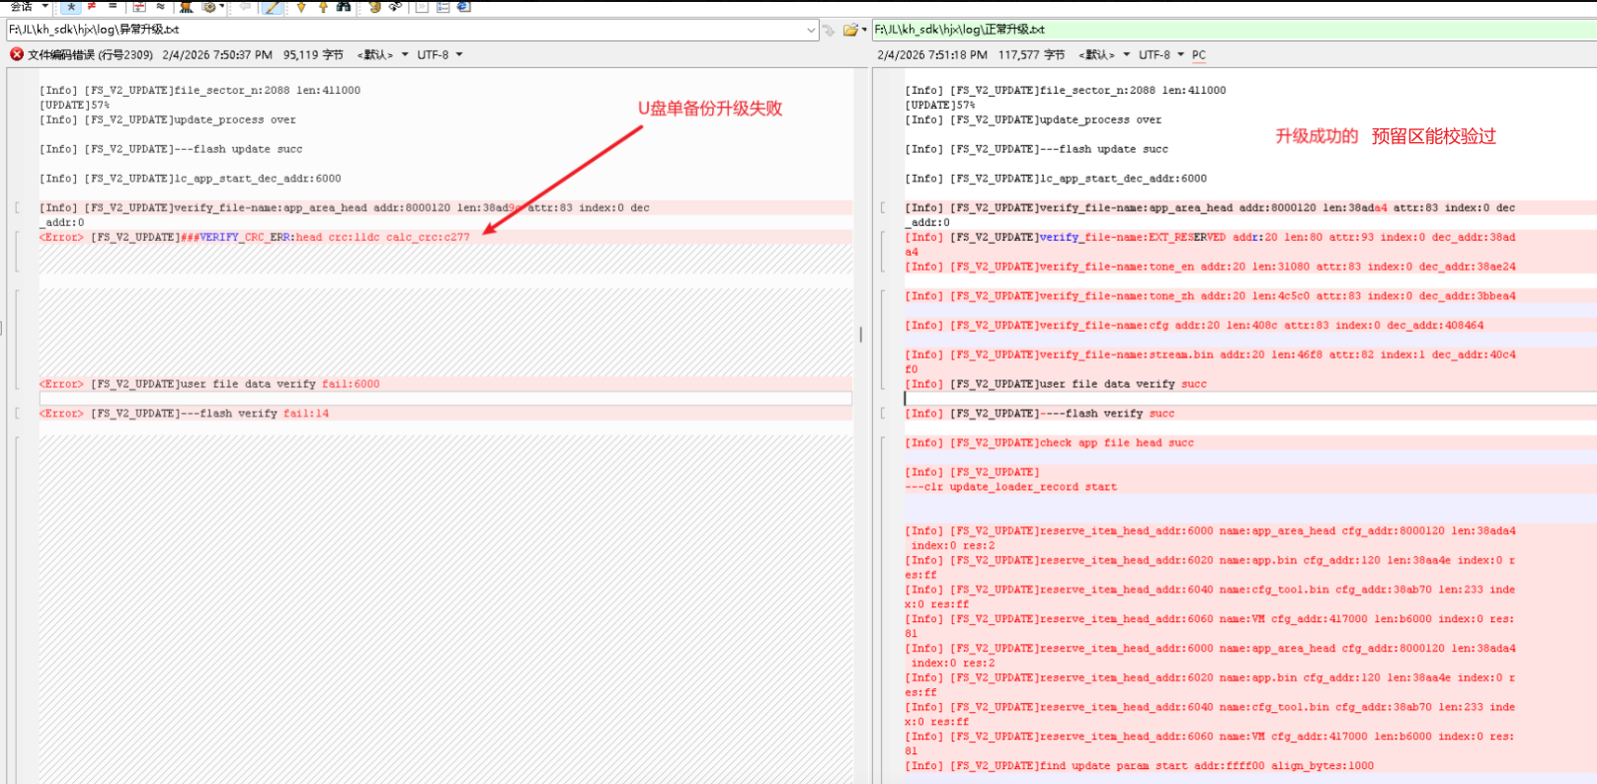Screen dimensions: 1597x784
Task: Click the red encoding error icon
Action: coord(17,54)
